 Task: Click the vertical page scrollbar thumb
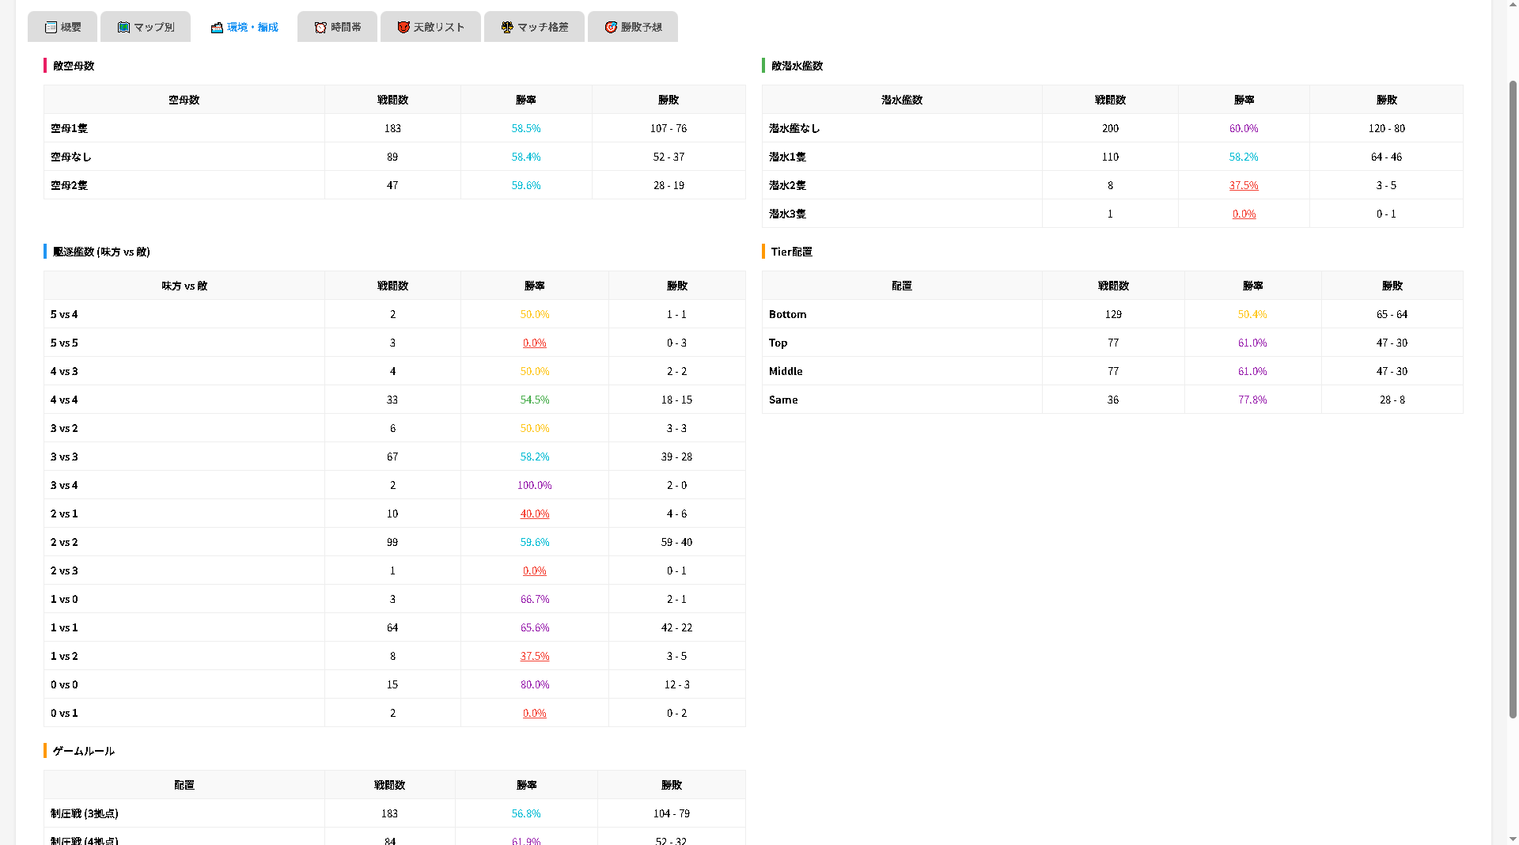pyautogui.click(x=1513, y=396)
